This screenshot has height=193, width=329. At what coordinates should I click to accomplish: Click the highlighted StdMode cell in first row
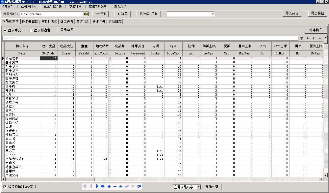point(49,58)
